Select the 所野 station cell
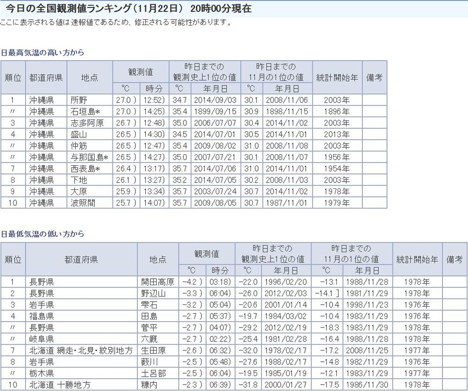 pos(90,100)
